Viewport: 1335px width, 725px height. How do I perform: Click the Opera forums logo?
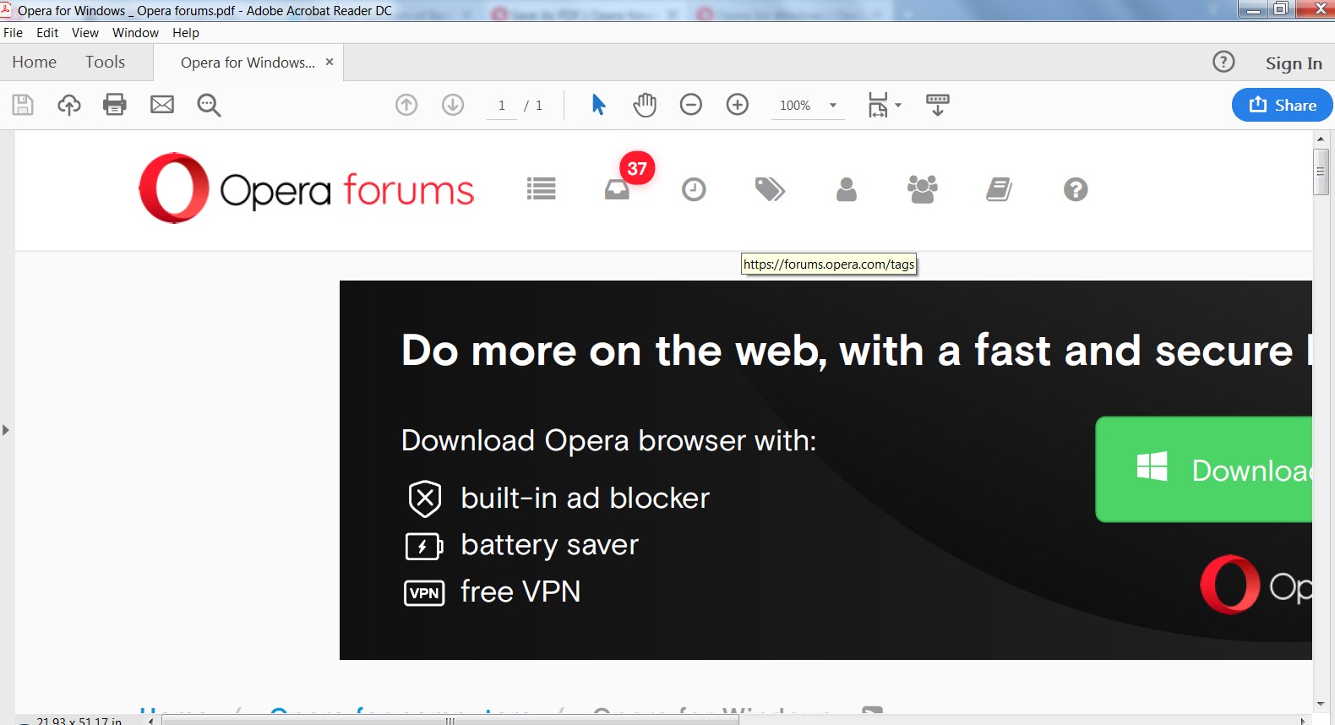pos(306,188)
